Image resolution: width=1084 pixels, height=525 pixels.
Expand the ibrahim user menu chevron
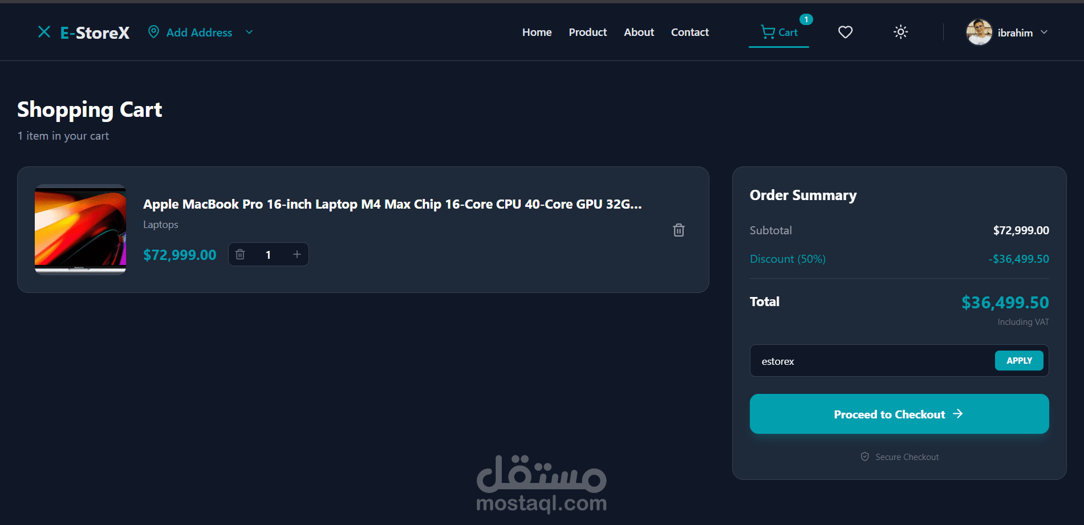[x=1044, y=32]
